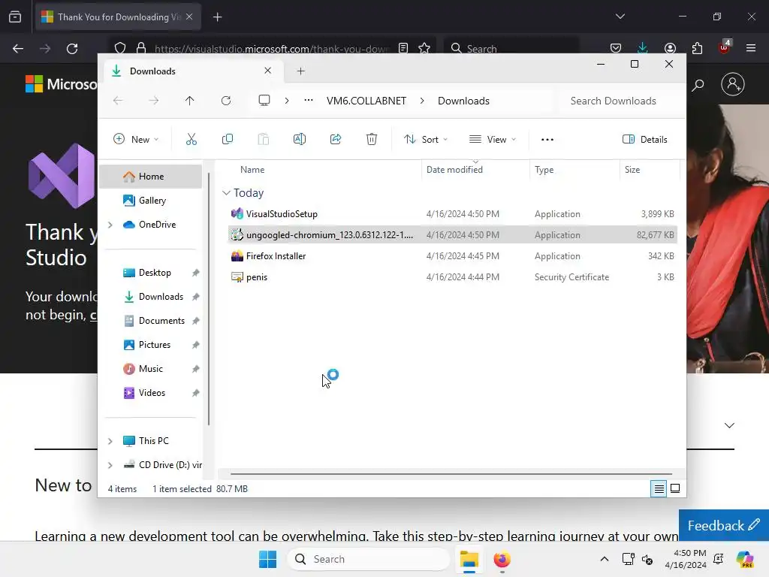Expand the OneDrive tree node
The height and width of the screenshot is (577, 769).
110,225
